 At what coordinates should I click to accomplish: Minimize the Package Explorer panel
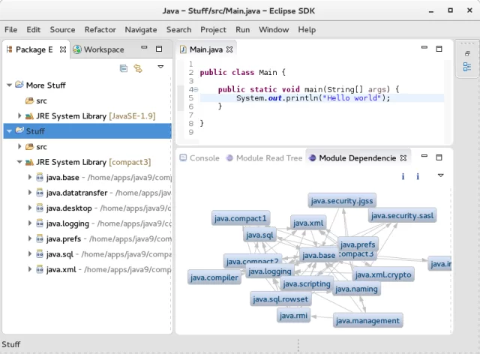tap(144, 47)
